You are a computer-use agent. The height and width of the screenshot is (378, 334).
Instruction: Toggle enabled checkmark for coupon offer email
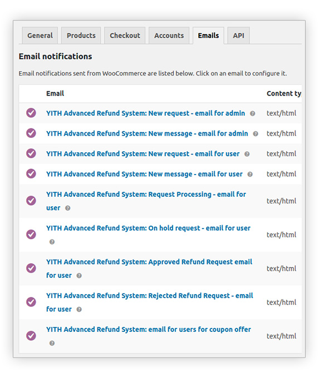[31, 335]
